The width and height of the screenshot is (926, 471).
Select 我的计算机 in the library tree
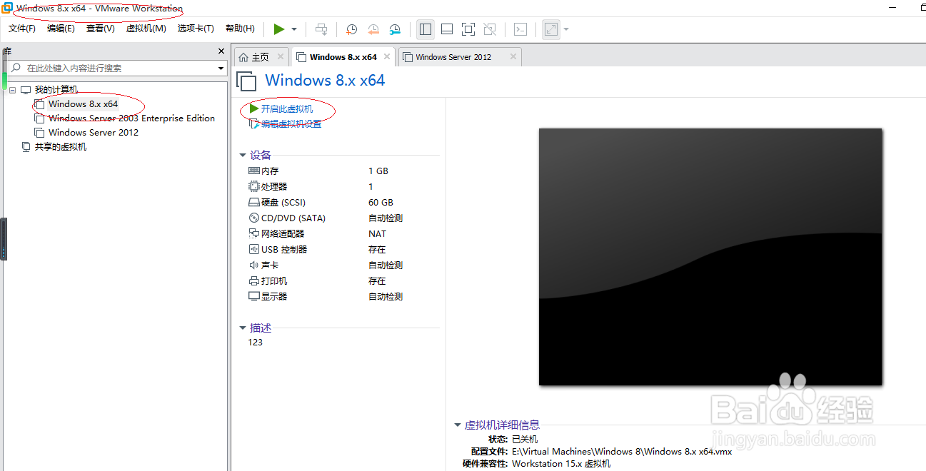point(56,90)
